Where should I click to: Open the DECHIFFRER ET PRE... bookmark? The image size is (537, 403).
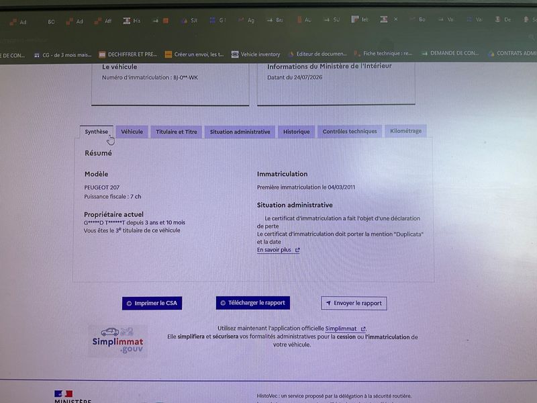pyautogui.click(x=128, y=54)
